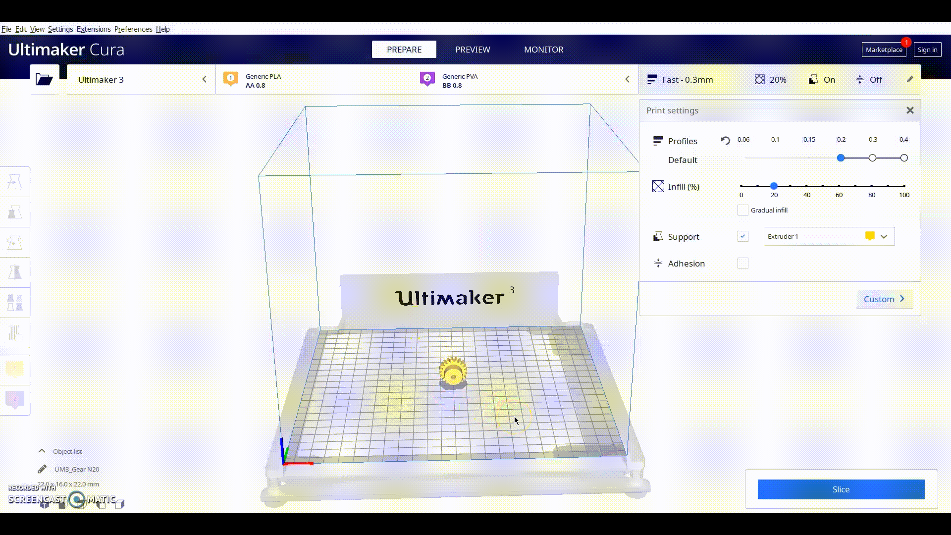This screenshot has width=951, height=535.
Task: Open the View menu
Action: click(x=37, y=29)
